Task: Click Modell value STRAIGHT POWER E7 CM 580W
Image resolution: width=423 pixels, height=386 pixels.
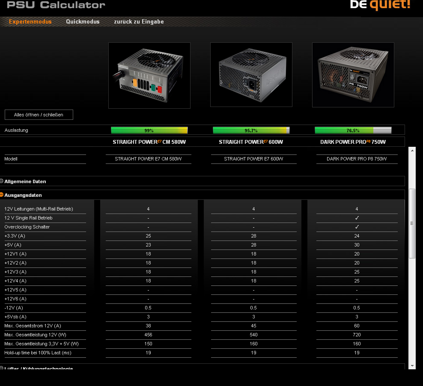Action: tap(149, 159)
